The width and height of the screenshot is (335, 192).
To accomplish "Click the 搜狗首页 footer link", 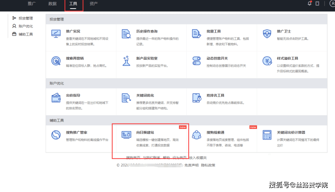I will [133, 157].
